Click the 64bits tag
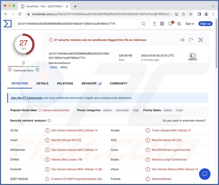The image size is (219, 185). (x=64, y=67)
